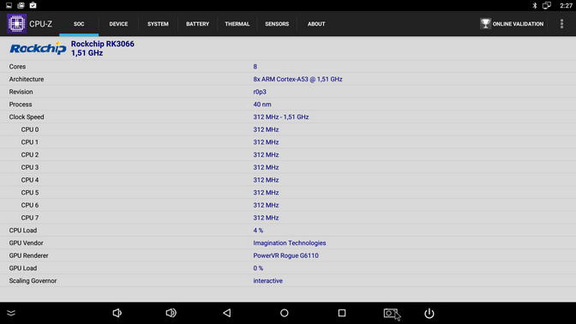This screenshot has height=324, width=576.
Task: Raise volume with the volume up icon
Action: coord(171,313)
